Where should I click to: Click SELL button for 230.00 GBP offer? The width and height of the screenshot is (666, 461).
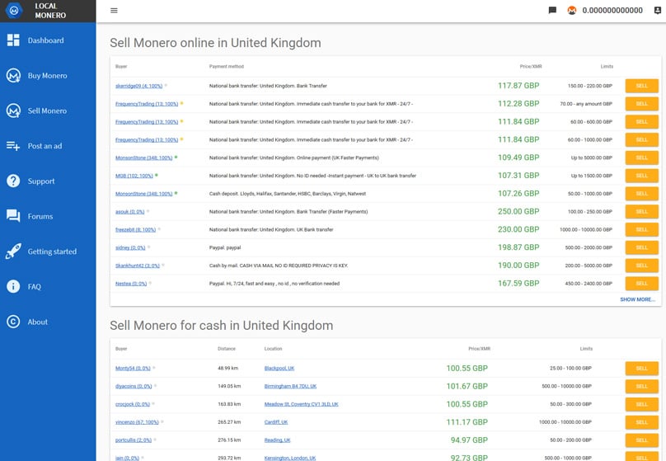[x=641, y=229]
